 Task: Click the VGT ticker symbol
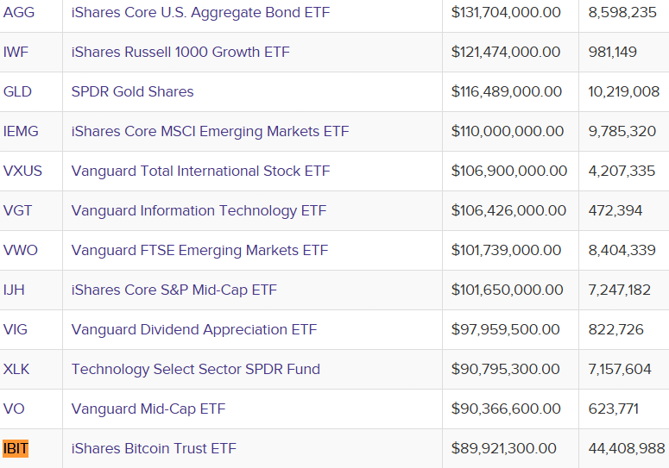point(18,211)
